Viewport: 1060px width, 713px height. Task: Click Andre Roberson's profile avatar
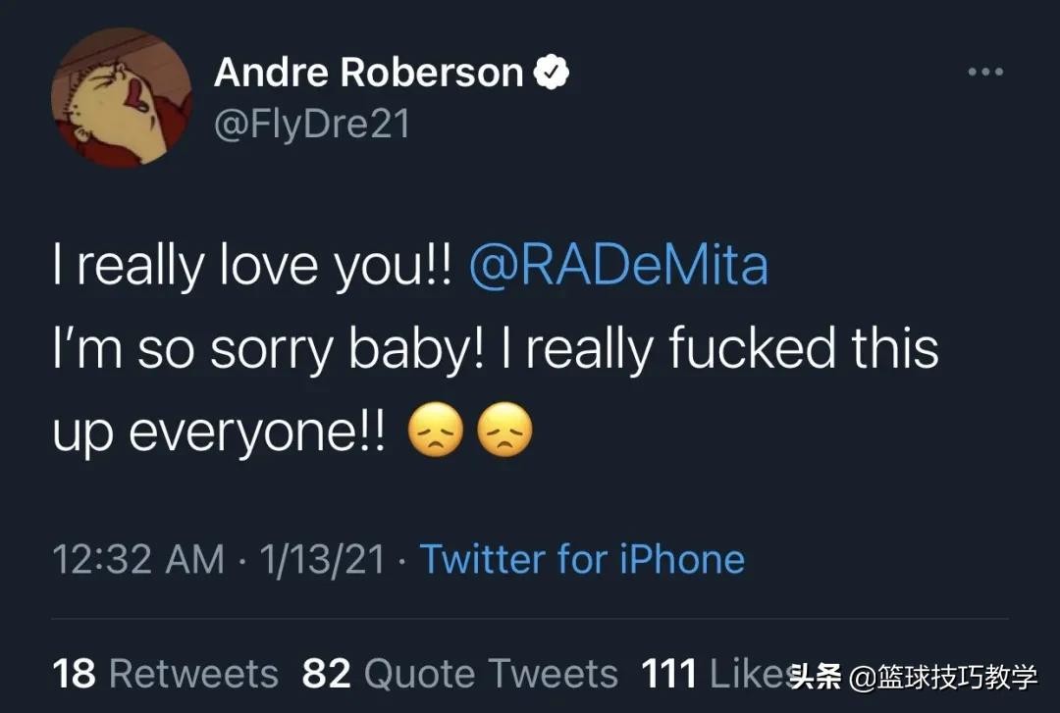121,97
